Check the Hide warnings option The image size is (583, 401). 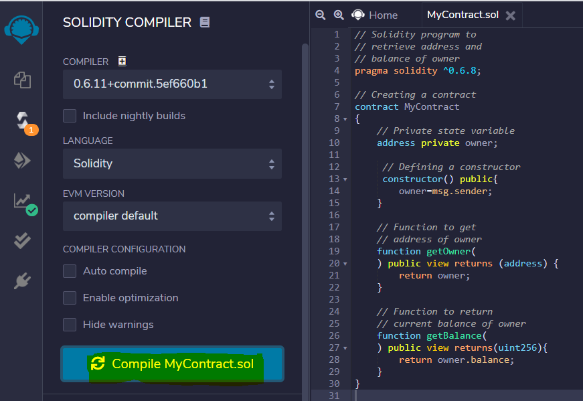[70, 325]
